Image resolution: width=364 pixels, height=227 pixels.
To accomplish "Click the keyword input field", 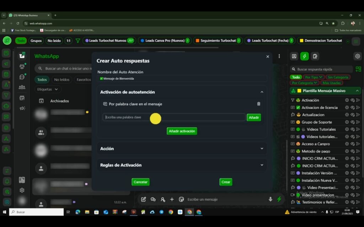I will (x=174, y=117).
